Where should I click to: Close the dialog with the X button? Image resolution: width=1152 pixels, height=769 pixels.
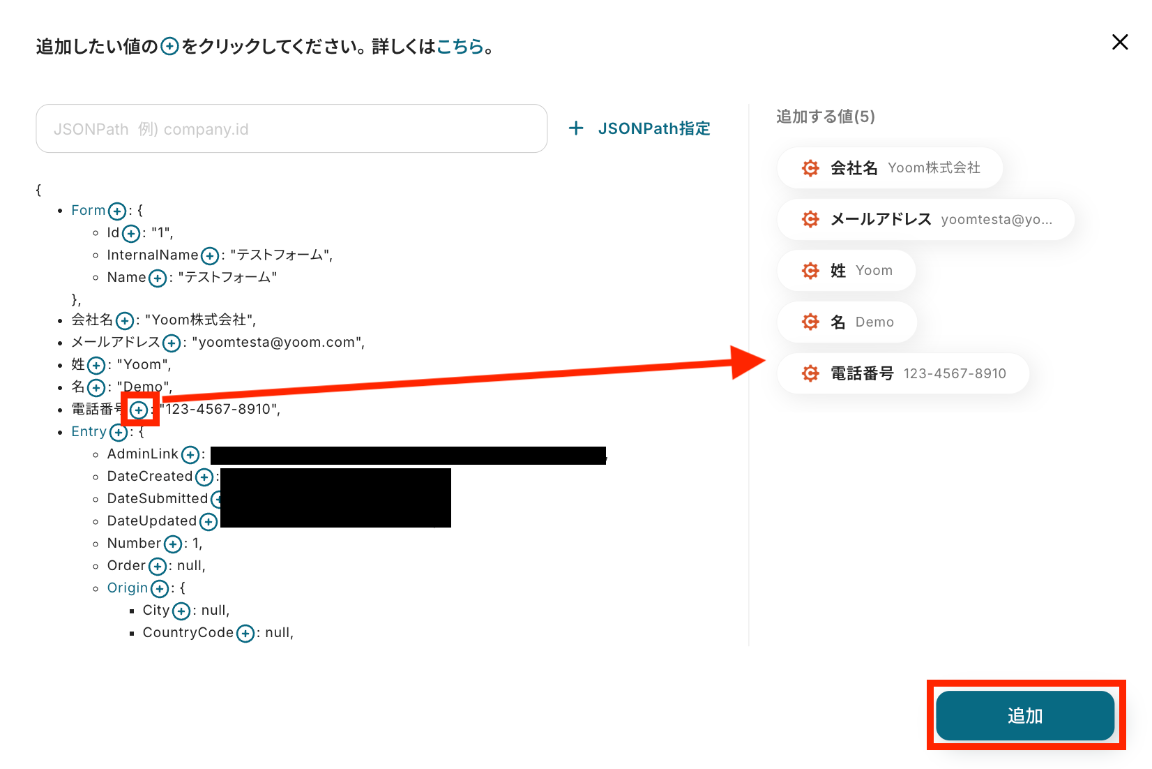point(1120,42)
